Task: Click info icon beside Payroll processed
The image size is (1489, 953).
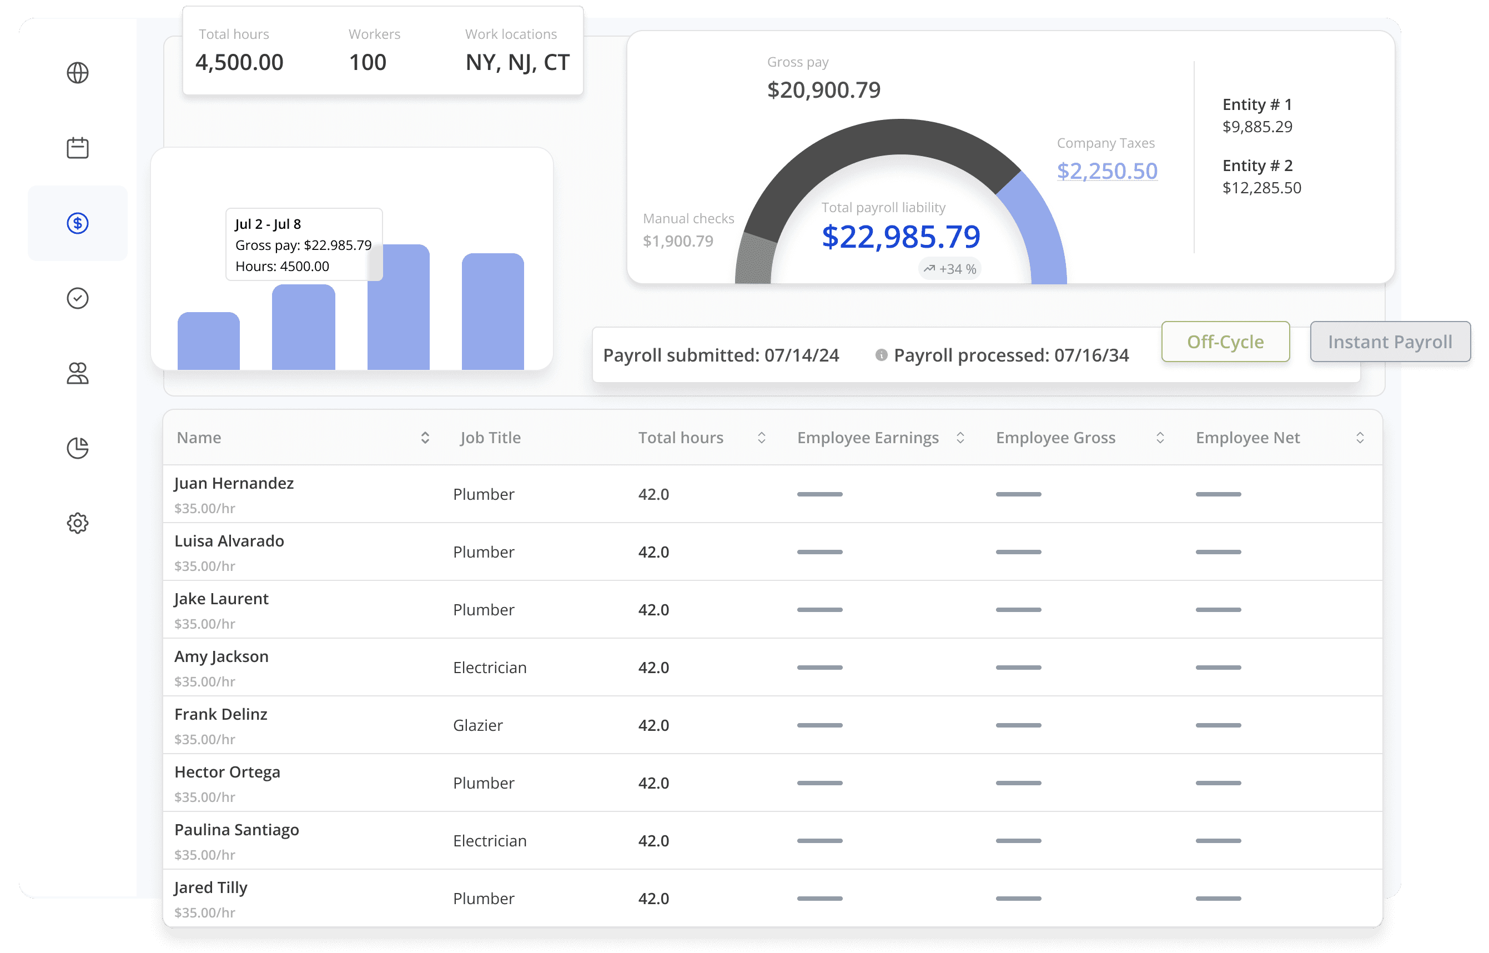Action: (881, 355)
